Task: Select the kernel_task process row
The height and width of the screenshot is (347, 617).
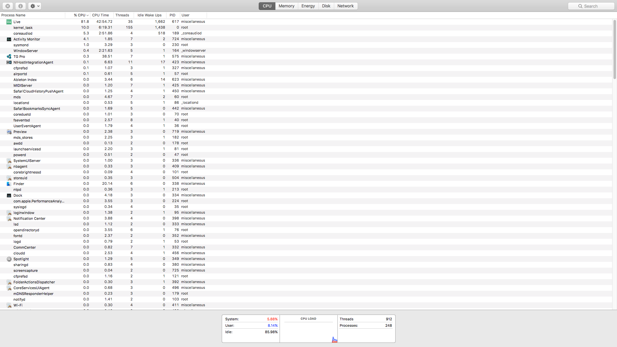Action: [306, 28]
